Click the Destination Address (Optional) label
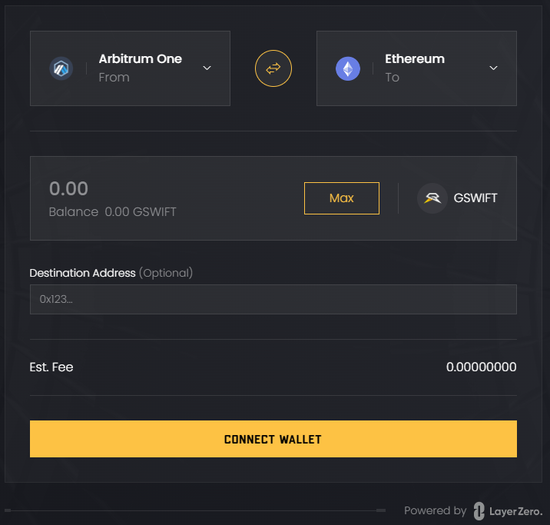The image size is (550, 525). click(x=111, y=273)
